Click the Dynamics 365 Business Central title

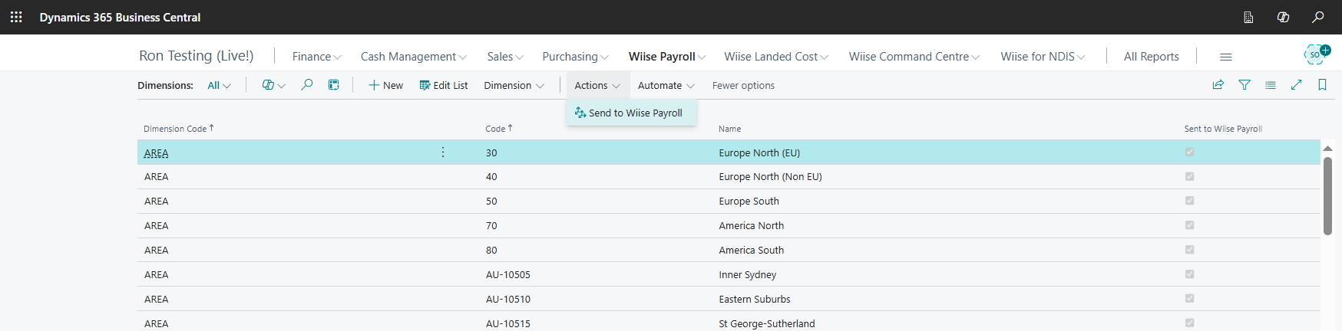click(x=120, y=17)
